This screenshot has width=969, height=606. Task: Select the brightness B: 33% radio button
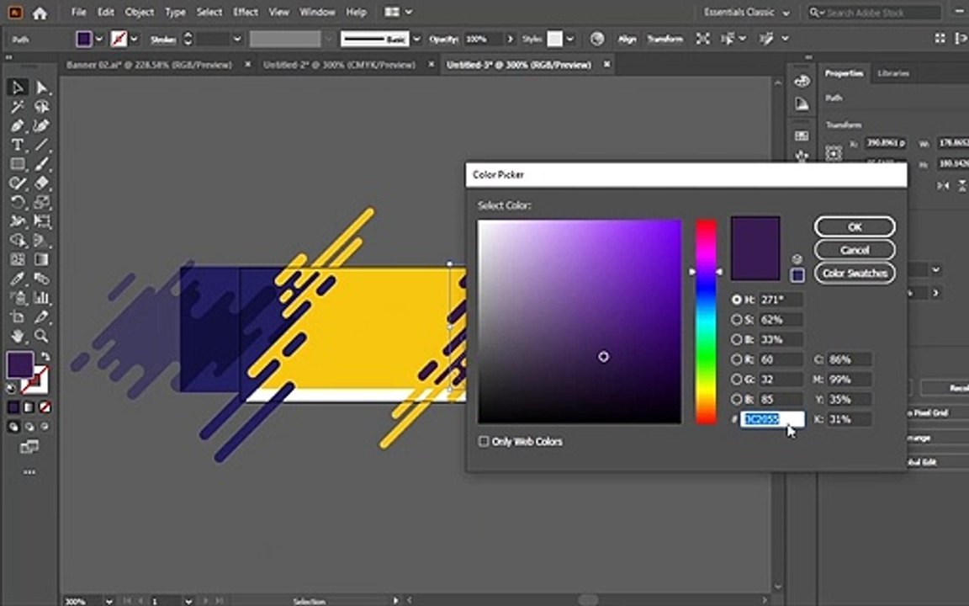pos(736,339)
